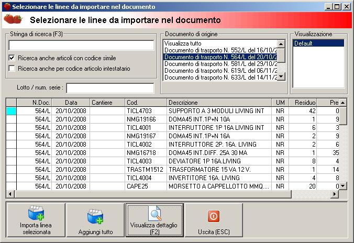Select INTERRUTTORE 1P 16A LIVING INT description
The height and width of the screenshot is (243, 354).
219,128
